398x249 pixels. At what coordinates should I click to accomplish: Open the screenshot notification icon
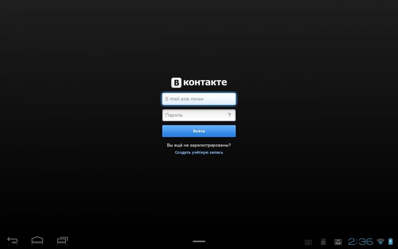coord(308,242)
